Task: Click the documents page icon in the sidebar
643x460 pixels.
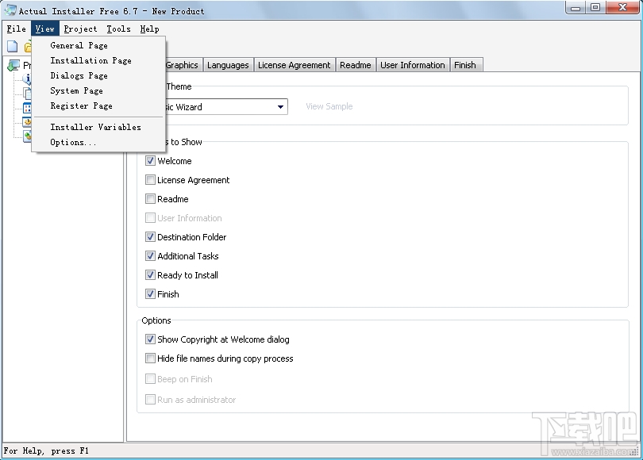Action: click(27, 93)
